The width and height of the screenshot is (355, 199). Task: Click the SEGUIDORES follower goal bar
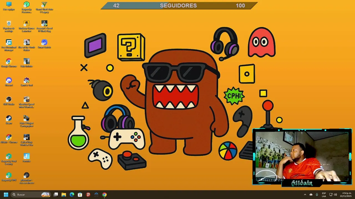point(179,6)
